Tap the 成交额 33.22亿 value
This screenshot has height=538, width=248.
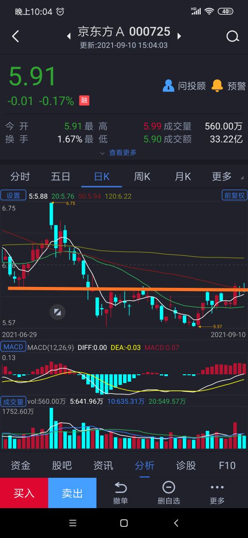tap(226, 139)
